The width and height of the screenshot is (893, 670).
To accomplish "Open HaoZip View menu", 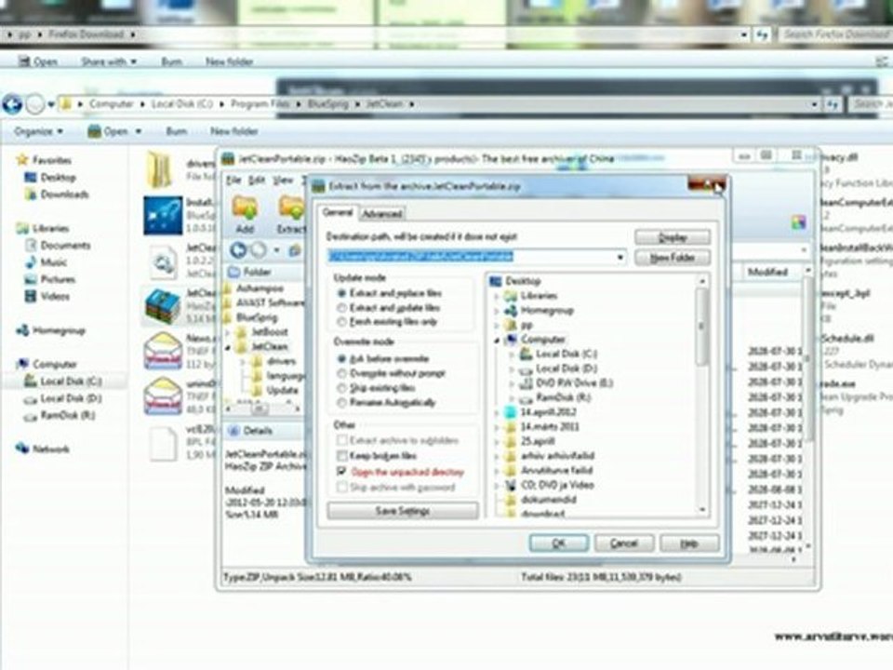I will 283,180.
